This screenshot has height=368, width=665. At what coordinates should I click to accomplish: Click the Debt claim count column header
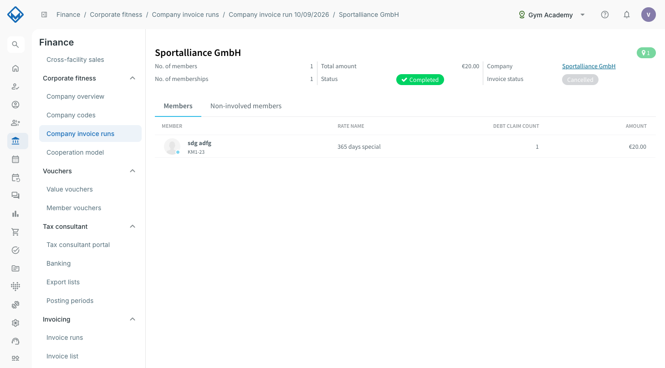516,126
